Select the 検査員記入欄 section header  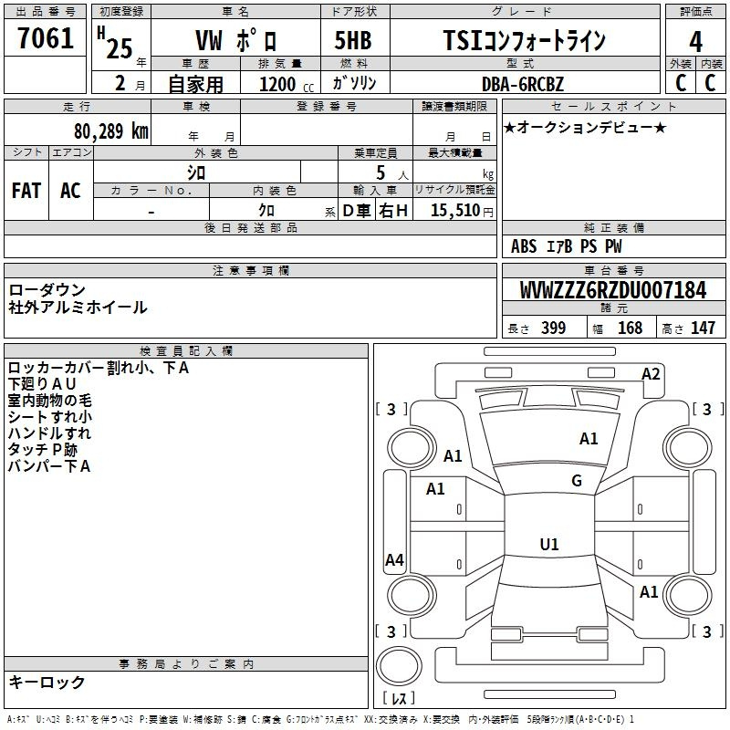[x=186, y=351]
